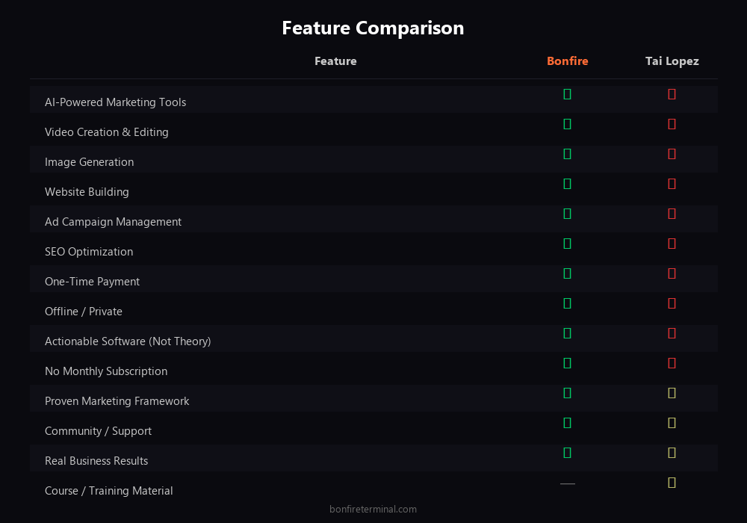The width and height of the screenshot is (747, 523).
Task: Click Bonfire's green icon for Real Business Results
Action: (567, 453)
